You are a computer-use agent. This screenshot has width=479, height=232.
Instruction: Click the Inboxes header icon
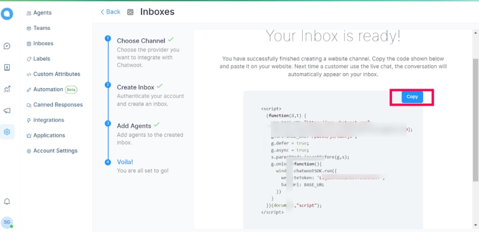pos(130,12)
